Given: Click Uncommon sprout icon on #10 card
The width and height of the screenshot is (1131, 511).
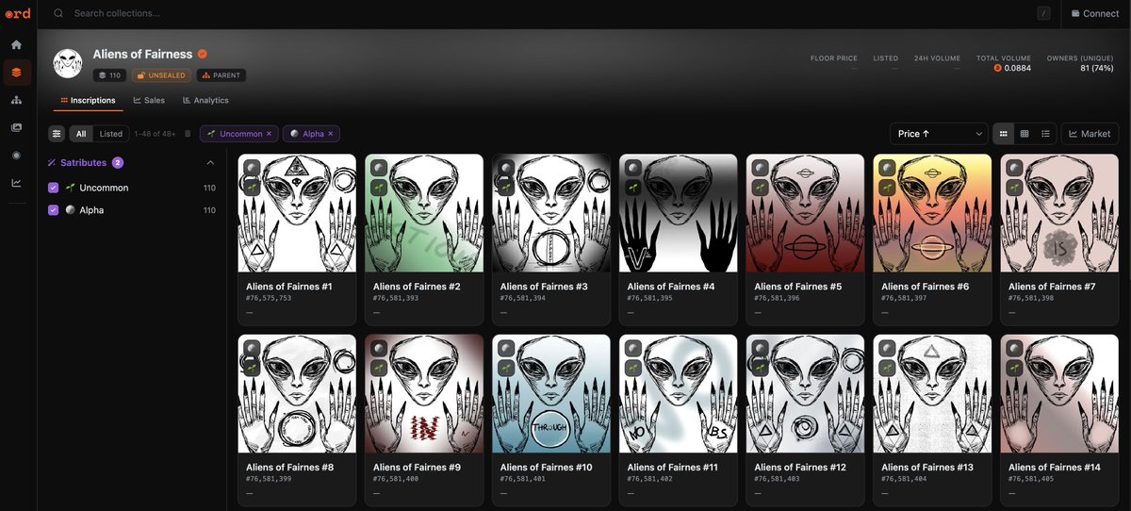Looking at the screenshot, I should point(506,368).
